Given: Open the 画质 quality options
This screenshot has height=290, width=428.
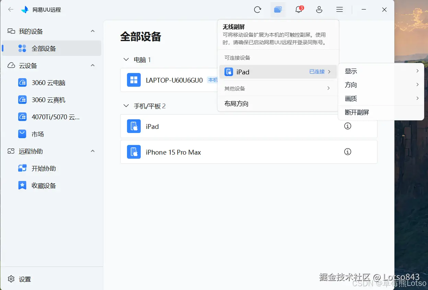Looking at the screenshot, I should point(351,98).
